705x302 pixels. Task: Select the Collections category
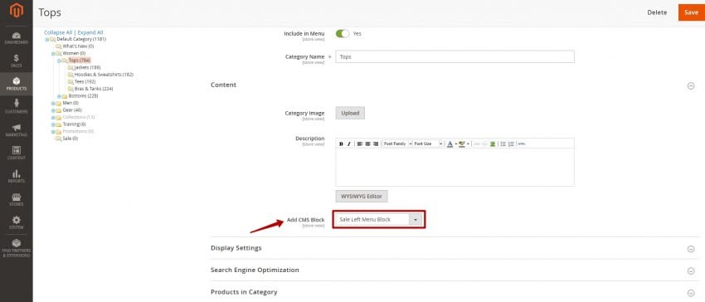(78, 118)
